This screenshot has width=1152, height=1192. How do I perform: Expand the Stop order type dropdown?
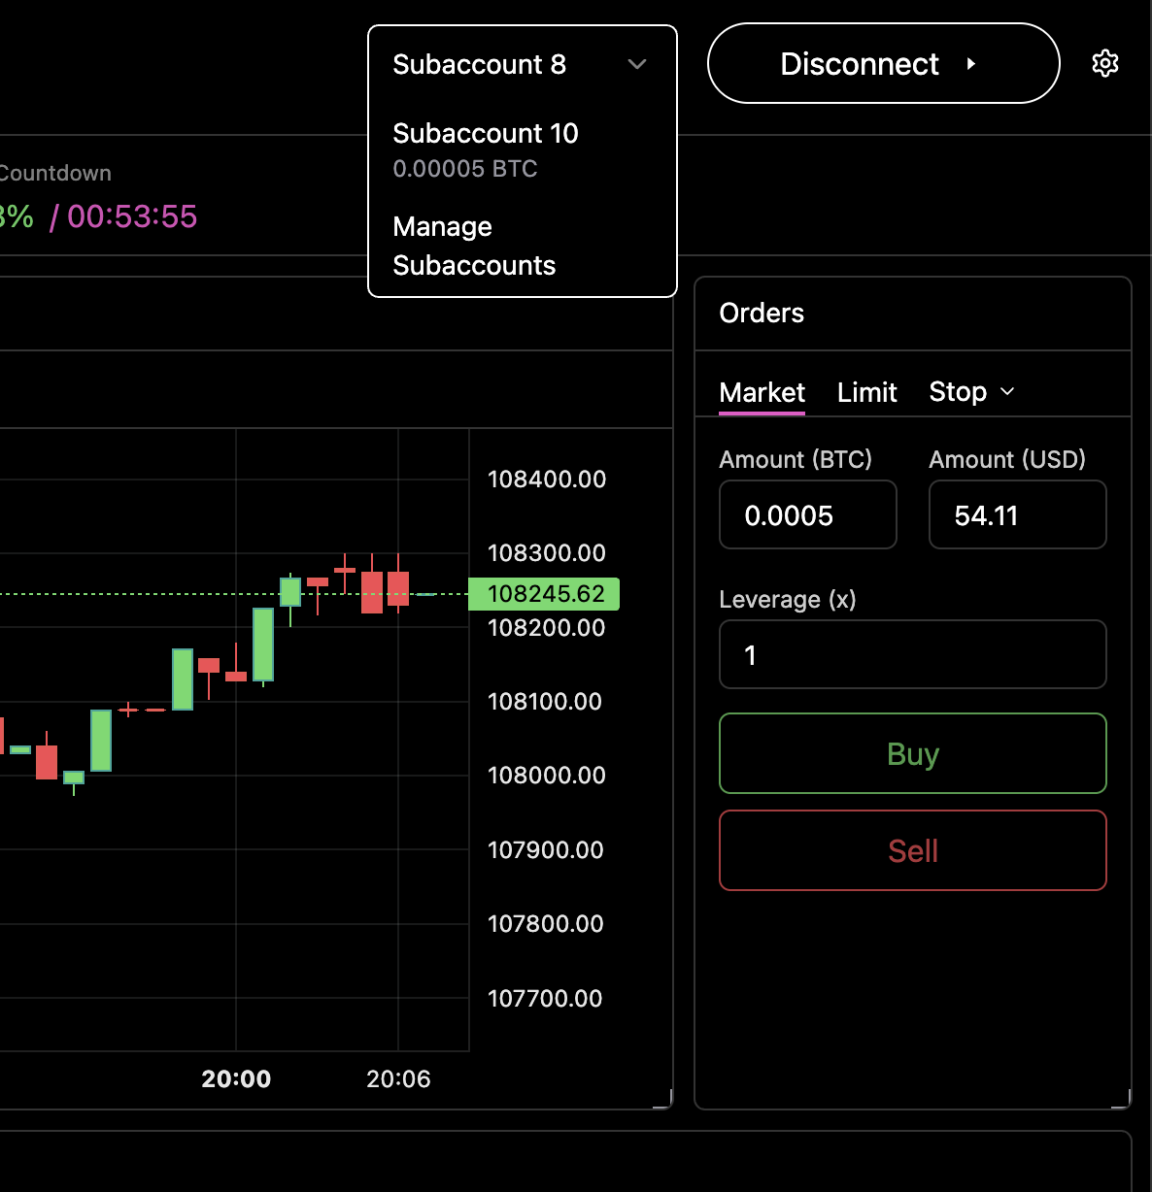click(x=971, y=392)
